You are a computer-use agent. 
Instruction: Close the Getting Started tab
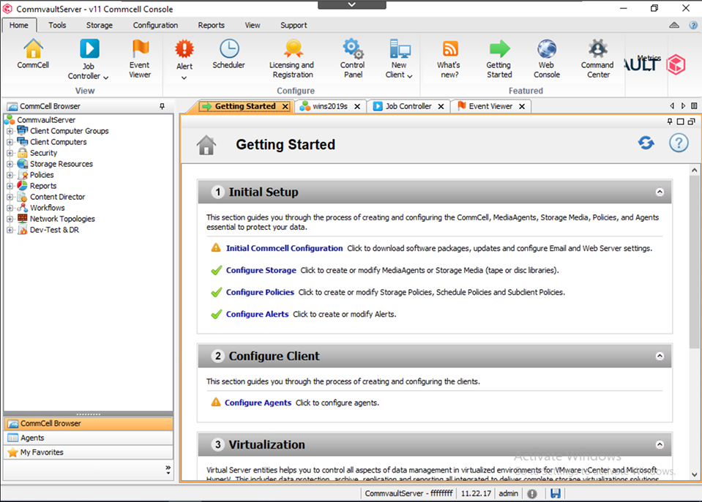285,107
